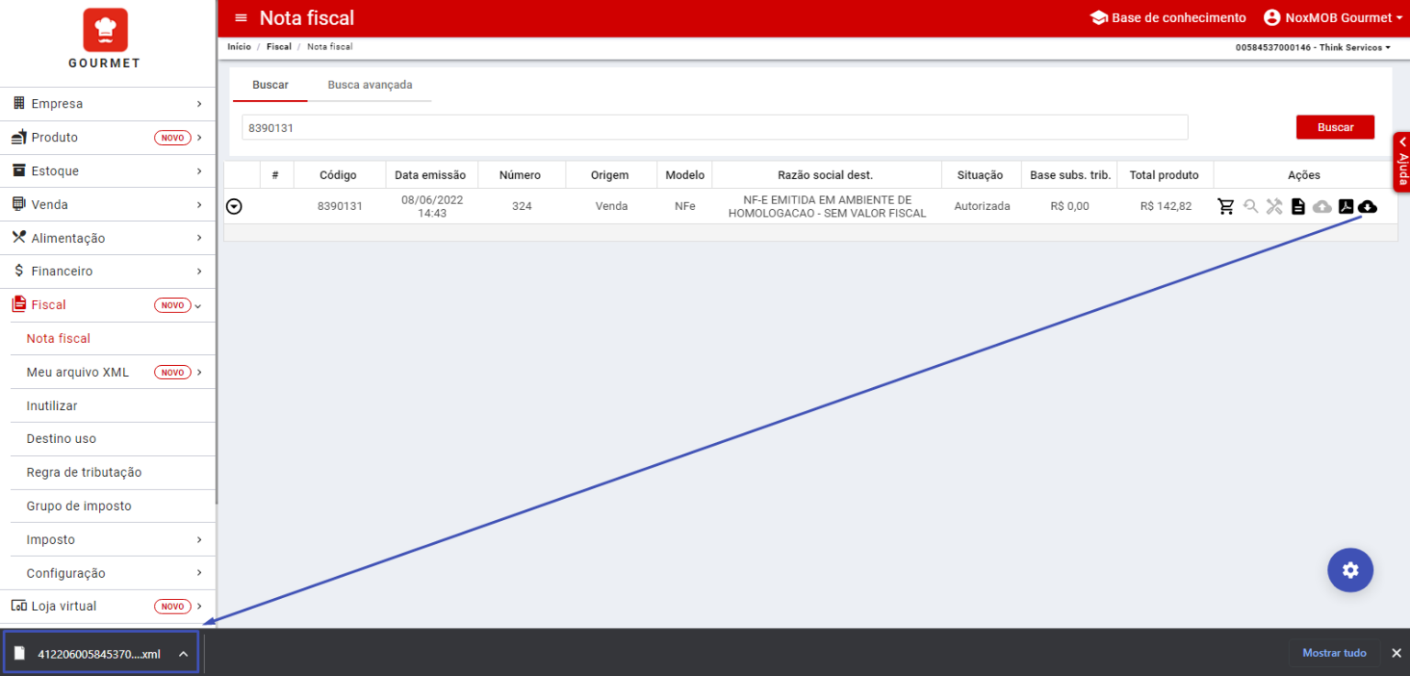Click Mostrar tudo in downloads bar
The height and width of the screenshot is (676, 1410).
click(1335, 653)
